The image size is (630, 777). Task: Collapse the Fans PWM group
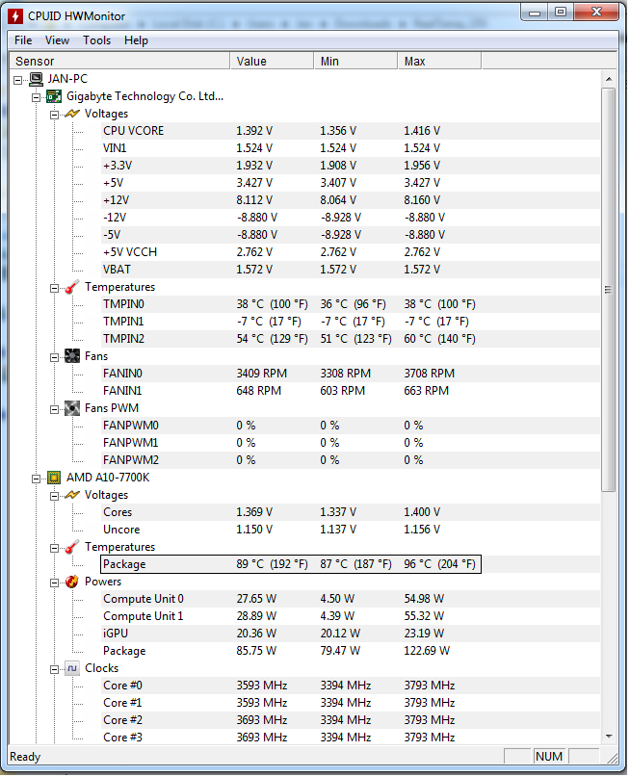click(x=55, y=409)
